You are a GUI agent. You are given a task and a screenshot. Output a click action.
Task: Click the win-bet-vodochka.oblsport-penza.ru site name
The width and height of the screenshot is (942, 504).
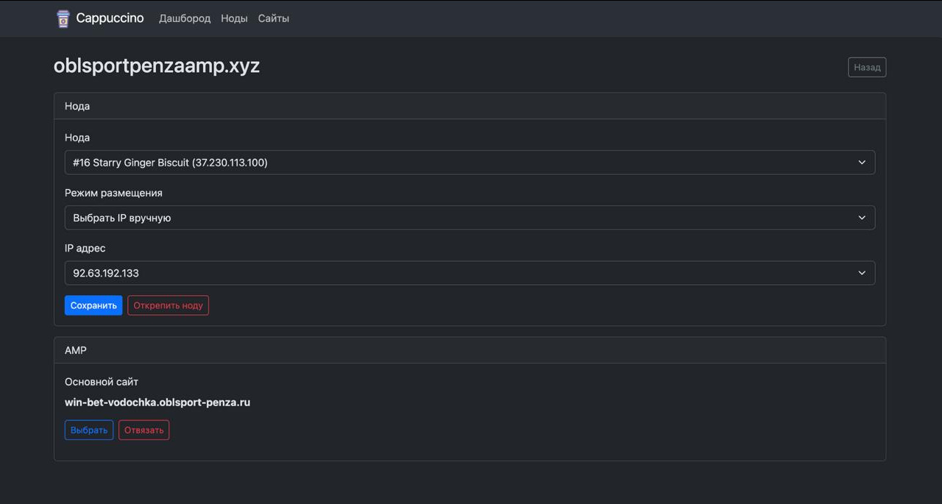[x=157, y=402]
